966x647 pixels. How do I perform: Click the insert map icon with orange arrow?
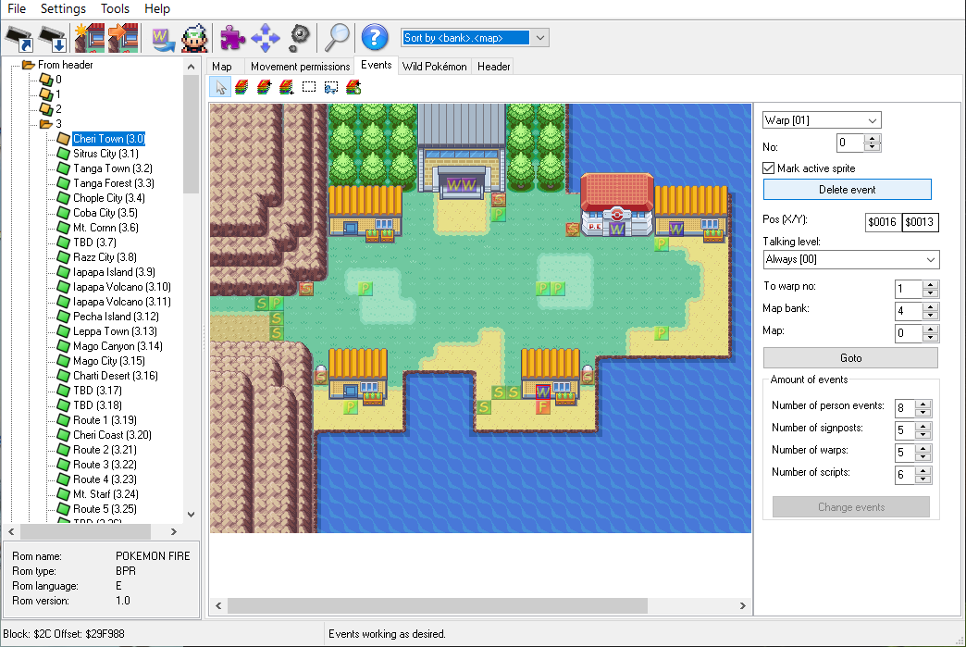[122, 38]
